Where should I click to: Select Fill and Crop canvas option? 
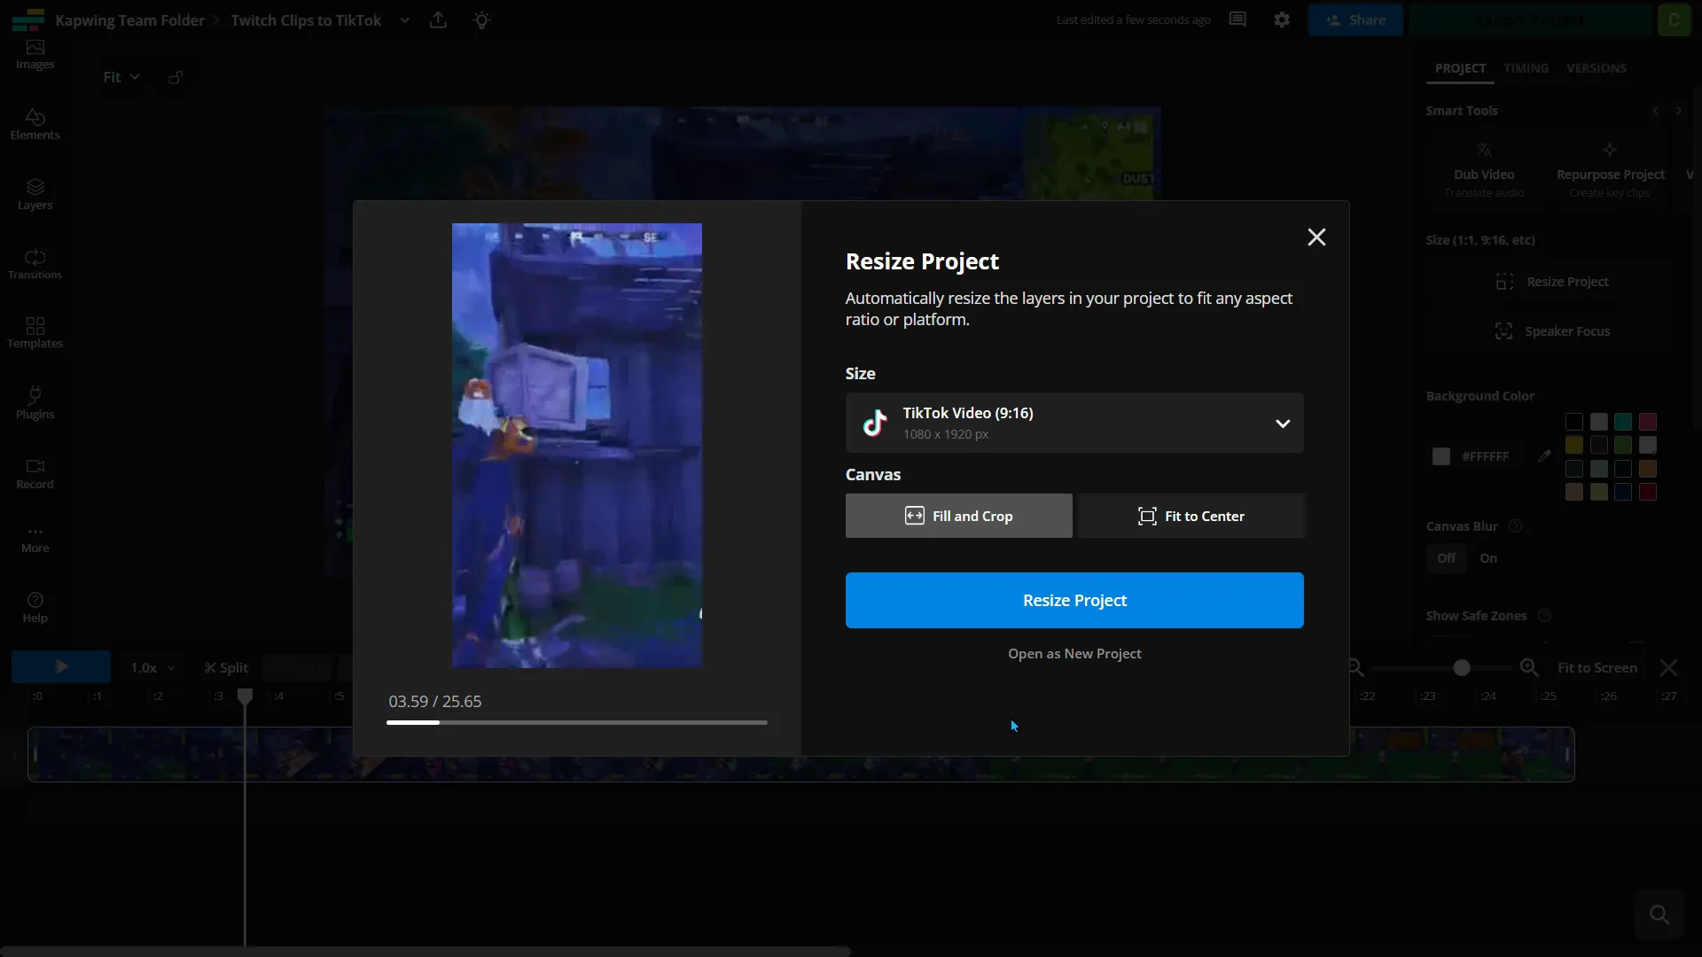[958, 516]
